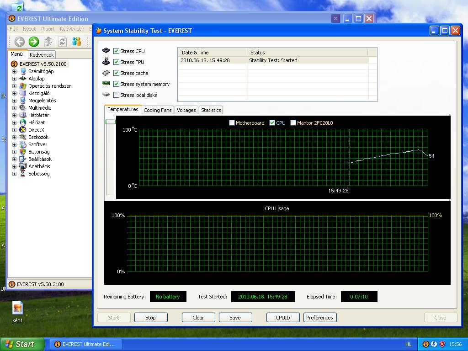468x351 pixels.
Task: Uncheck Stress CPU checkbox
Action: [x=117, y=51]
